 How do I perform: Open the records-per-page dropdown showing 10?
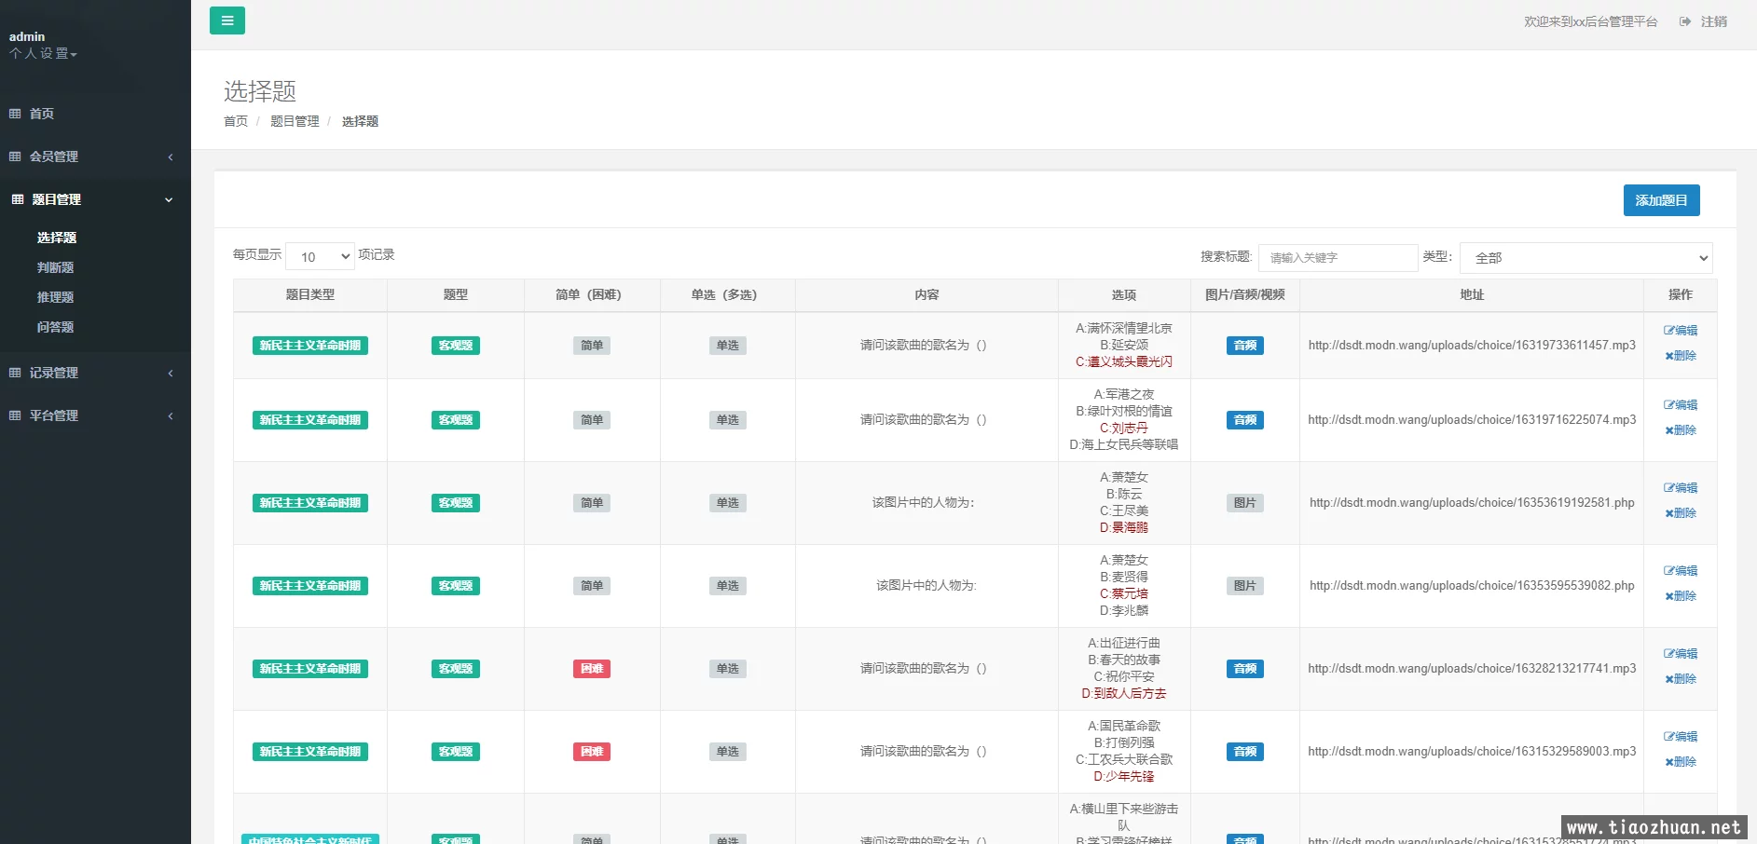320,256
